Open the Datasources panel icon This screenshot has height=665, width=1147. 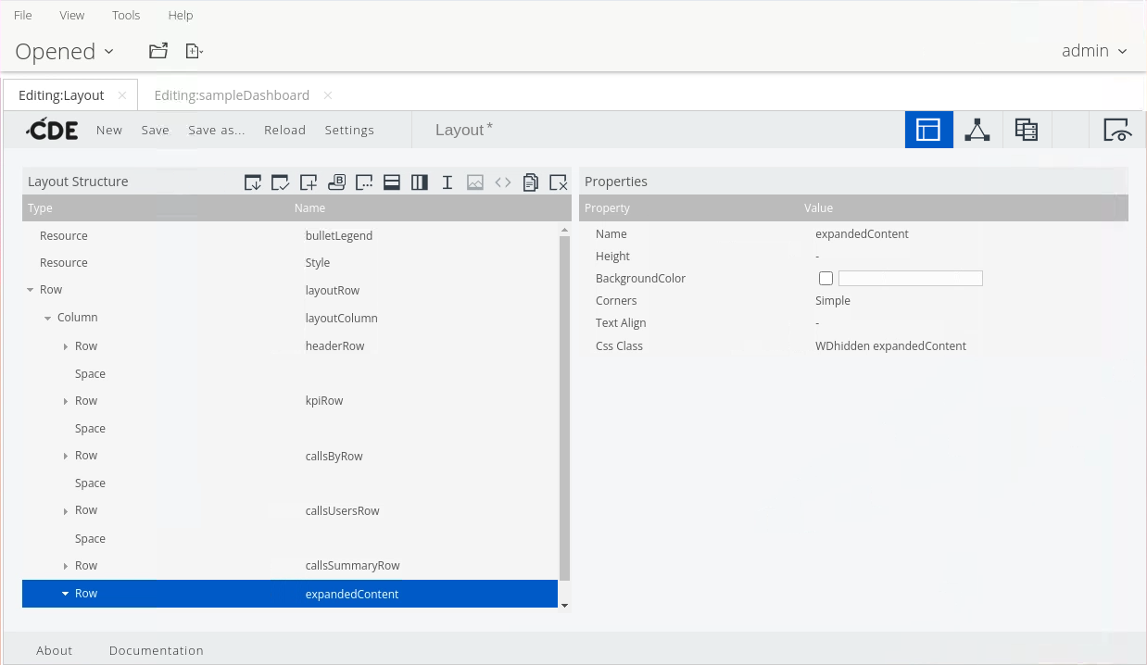tap(1027, 130)
